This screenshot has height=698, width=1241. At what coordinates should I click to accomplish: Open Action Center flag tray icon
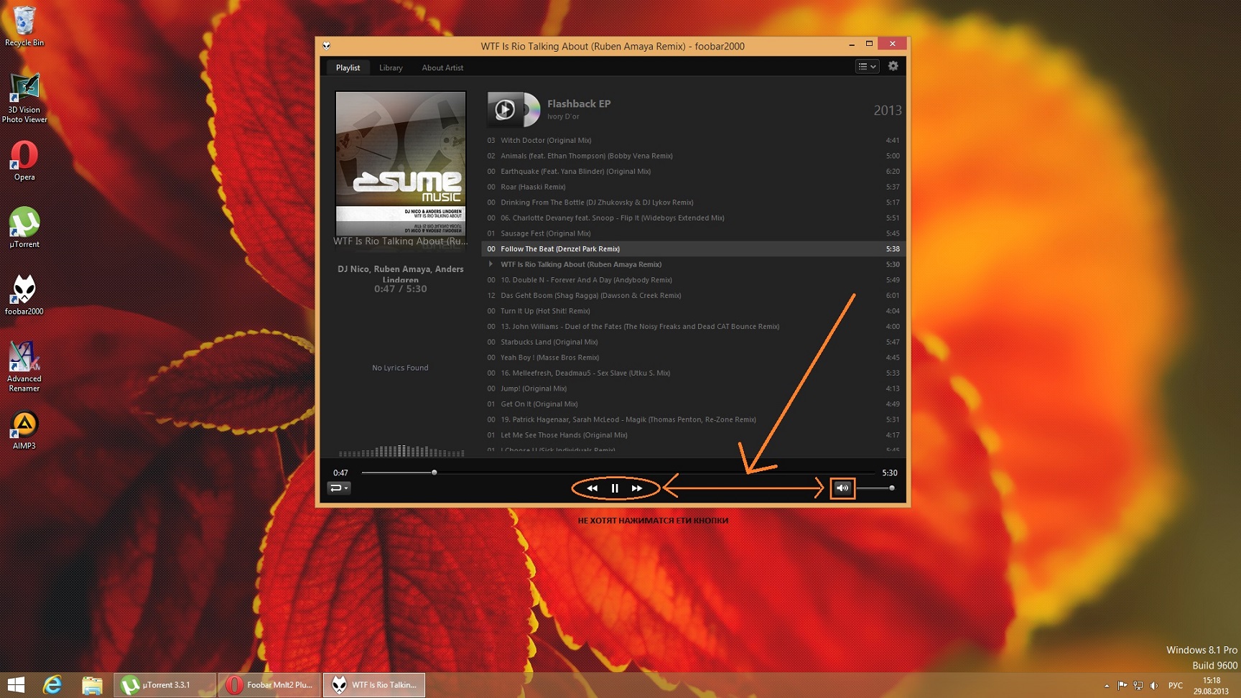(1122, 686)
